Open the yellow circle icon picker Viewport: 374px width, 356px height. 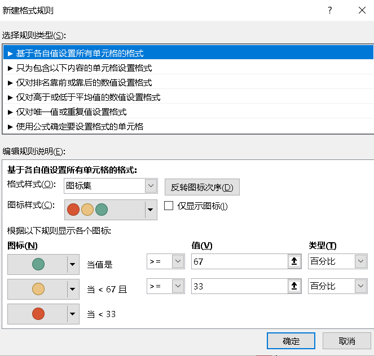click(x=43, y=289)
